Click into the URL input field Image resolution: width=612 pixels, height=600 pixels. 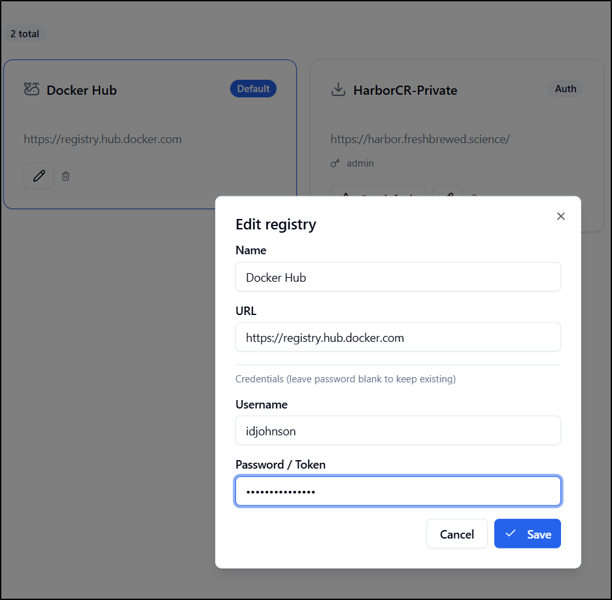pyautogui.click(x=398, y=337)
